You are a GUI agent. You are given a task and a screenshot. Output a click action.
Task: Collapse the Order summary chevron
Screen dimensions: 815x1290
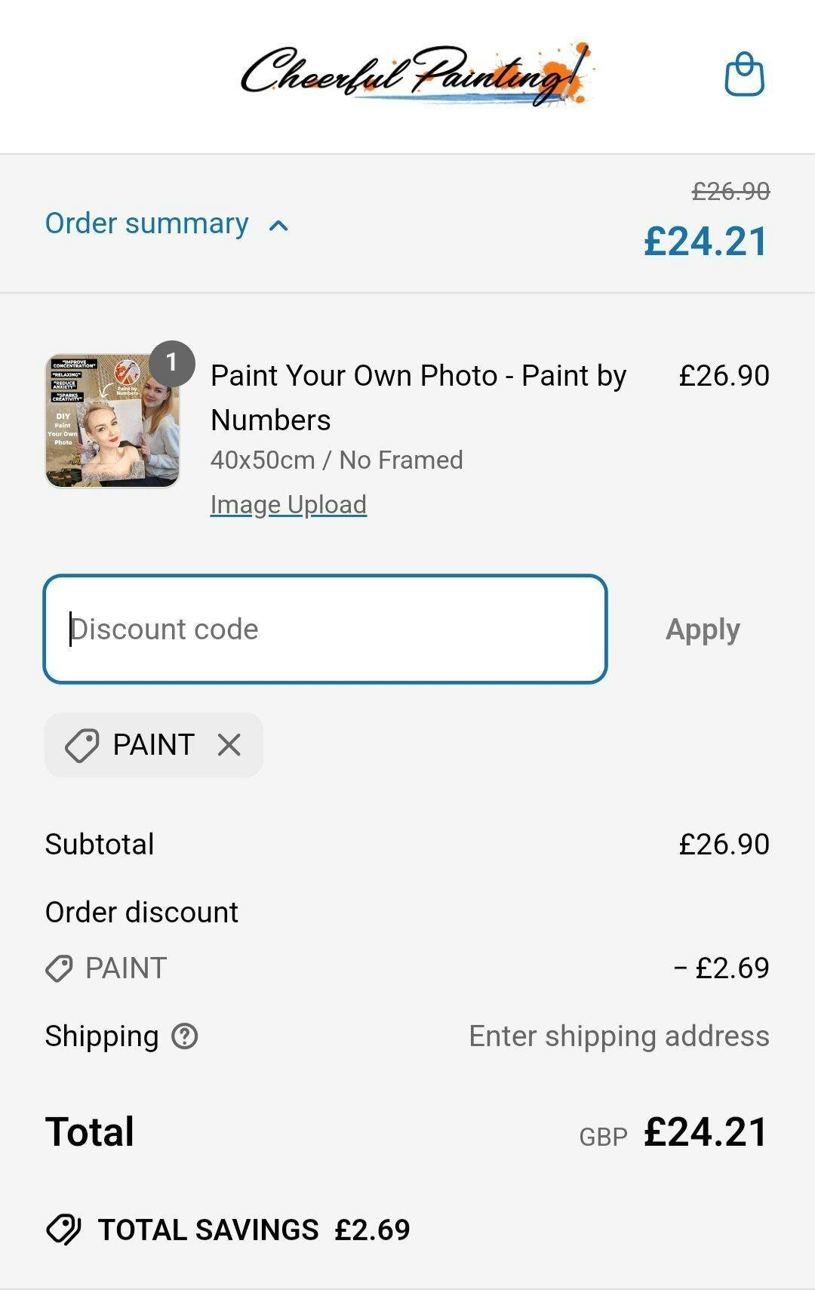(x=278, y=225)
